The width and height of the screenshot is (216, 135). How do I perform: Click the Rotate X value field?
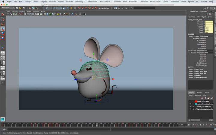tap(209, 28)
